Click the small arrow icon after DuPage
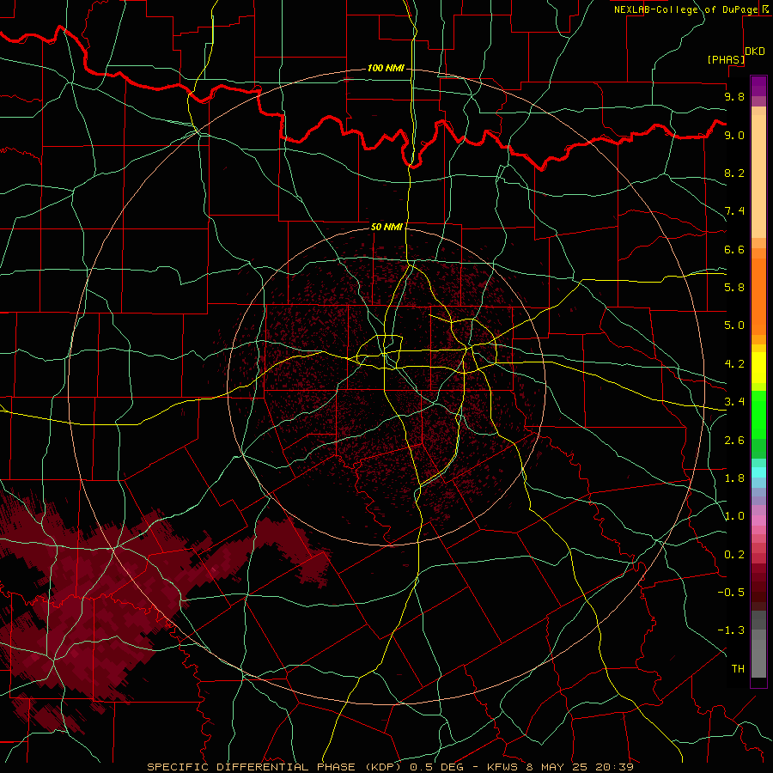Image resolution: width=773 pixels, height=773 pixels. point(764,9)
